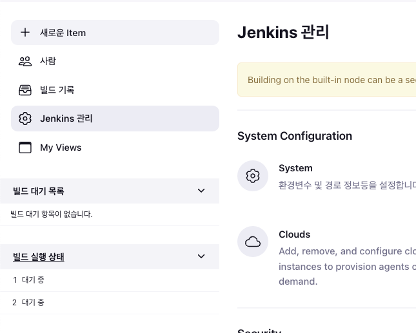Click the System description 환경변수 및 경로 정보등을

pyautogui.click(x=347, y=185)
